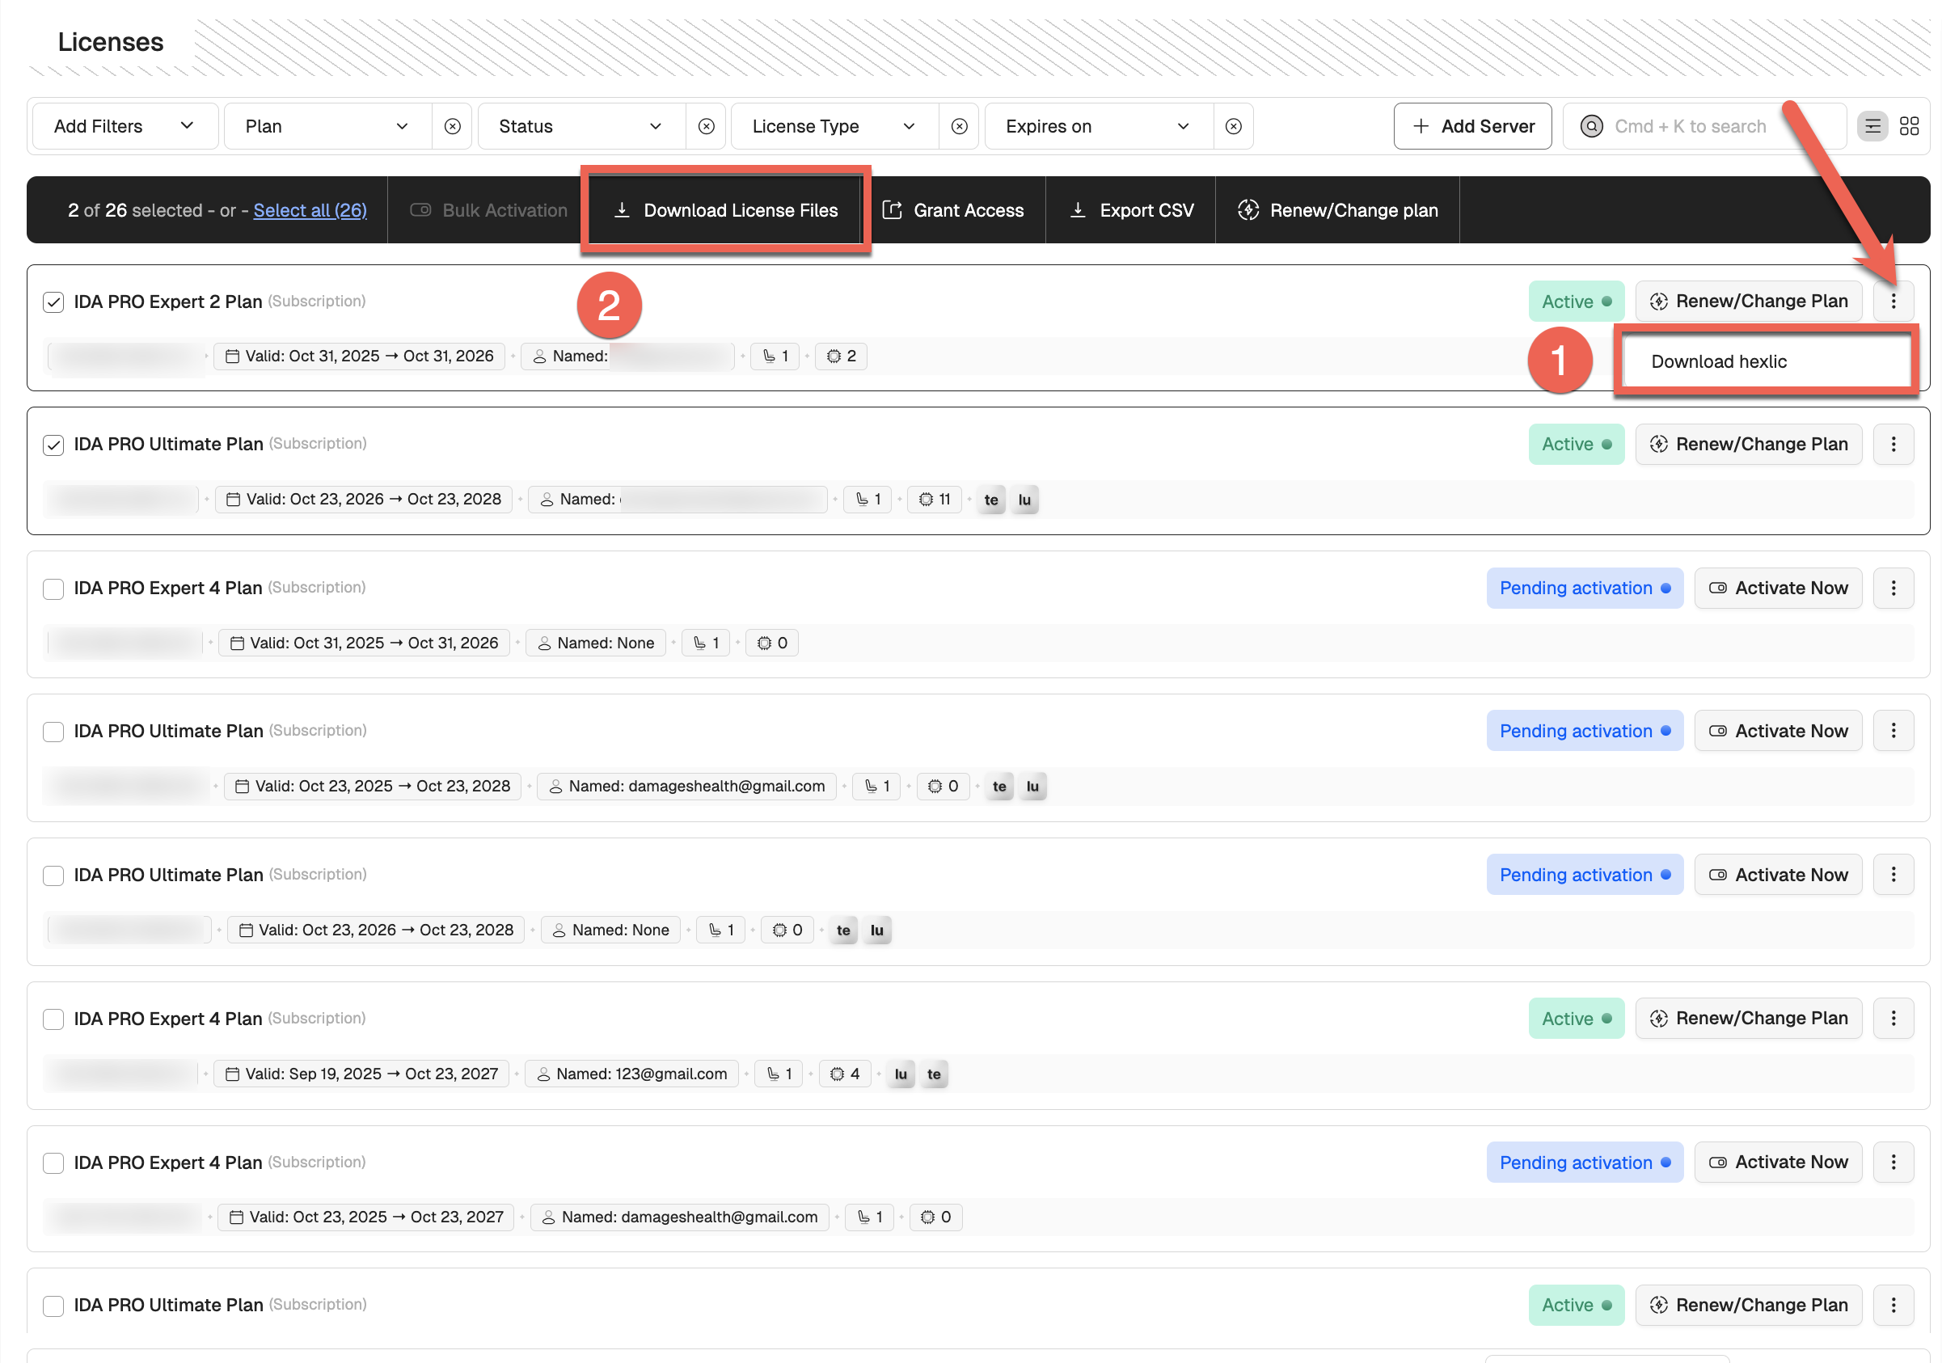This screenshot has height=1363, width=1942.
Task: Click the Select all (26) link
Action: coord(310,209)
